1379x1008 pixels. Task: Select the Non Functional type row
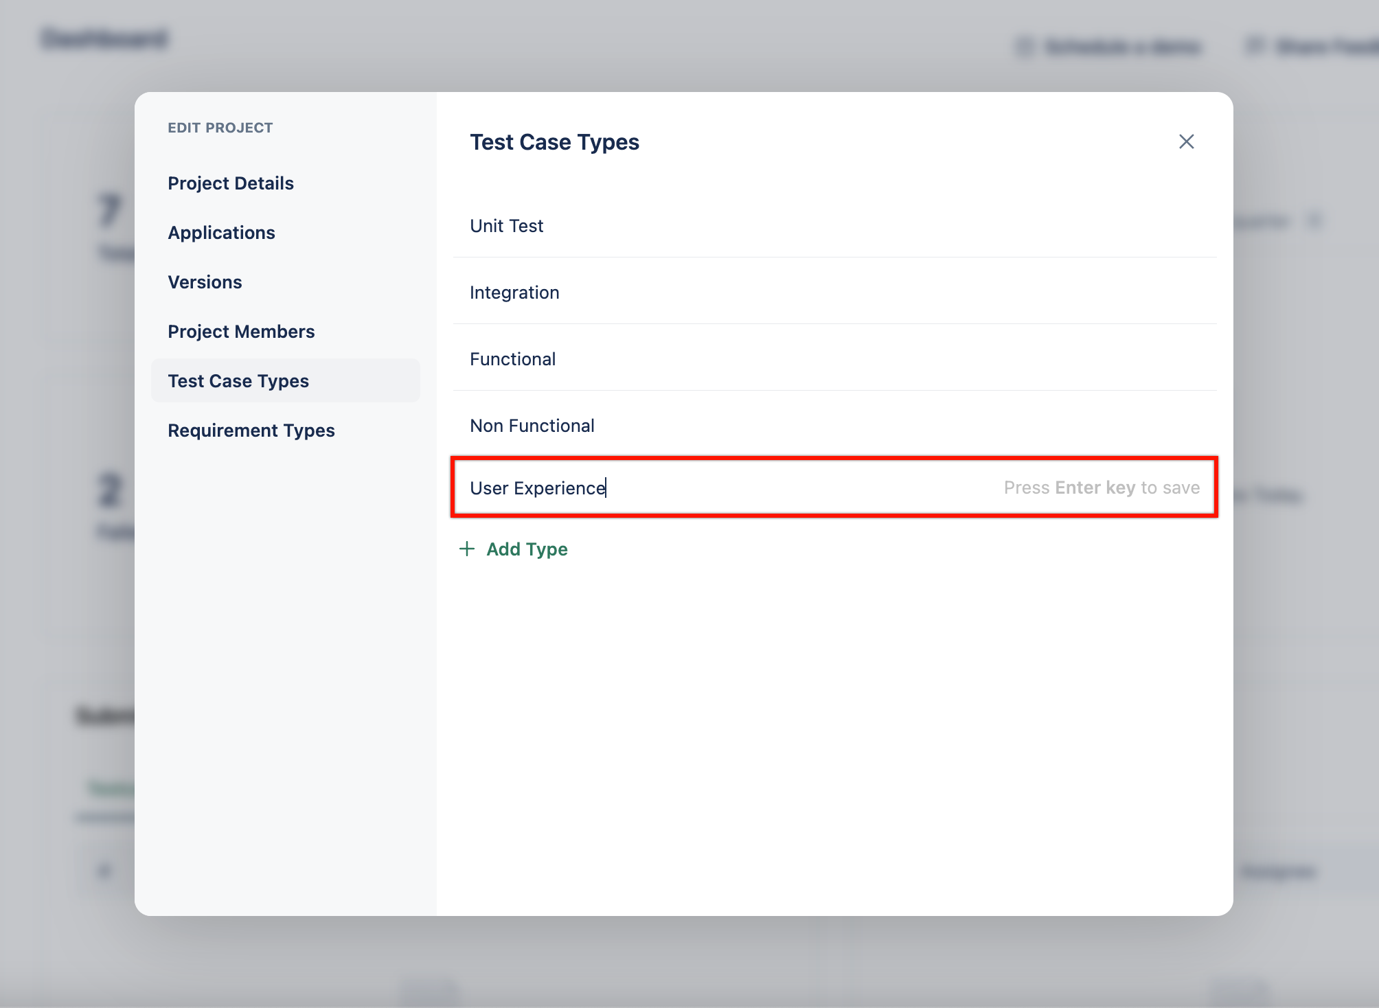tap(834, 425)
